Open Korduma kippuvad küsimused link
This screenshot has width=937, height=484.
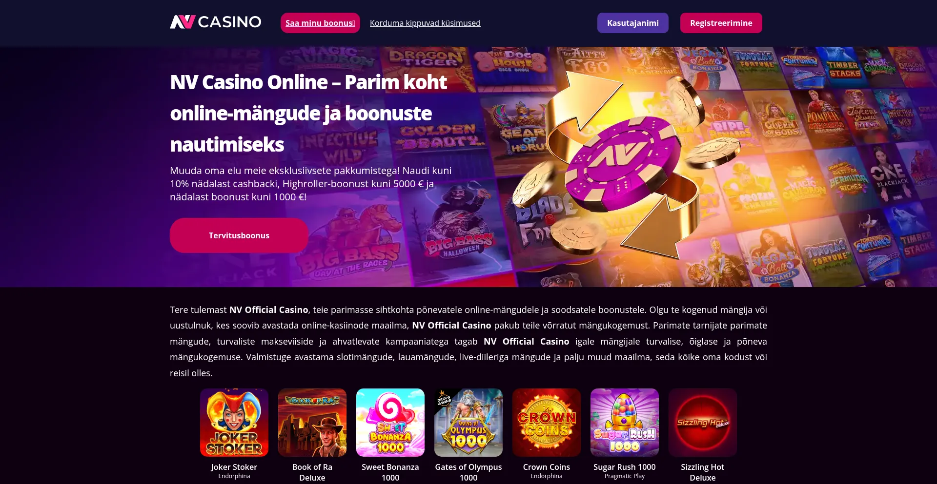[425, 23]
